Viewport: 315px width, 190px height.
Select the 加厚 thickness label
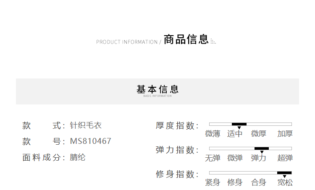(x=285, y=134)
